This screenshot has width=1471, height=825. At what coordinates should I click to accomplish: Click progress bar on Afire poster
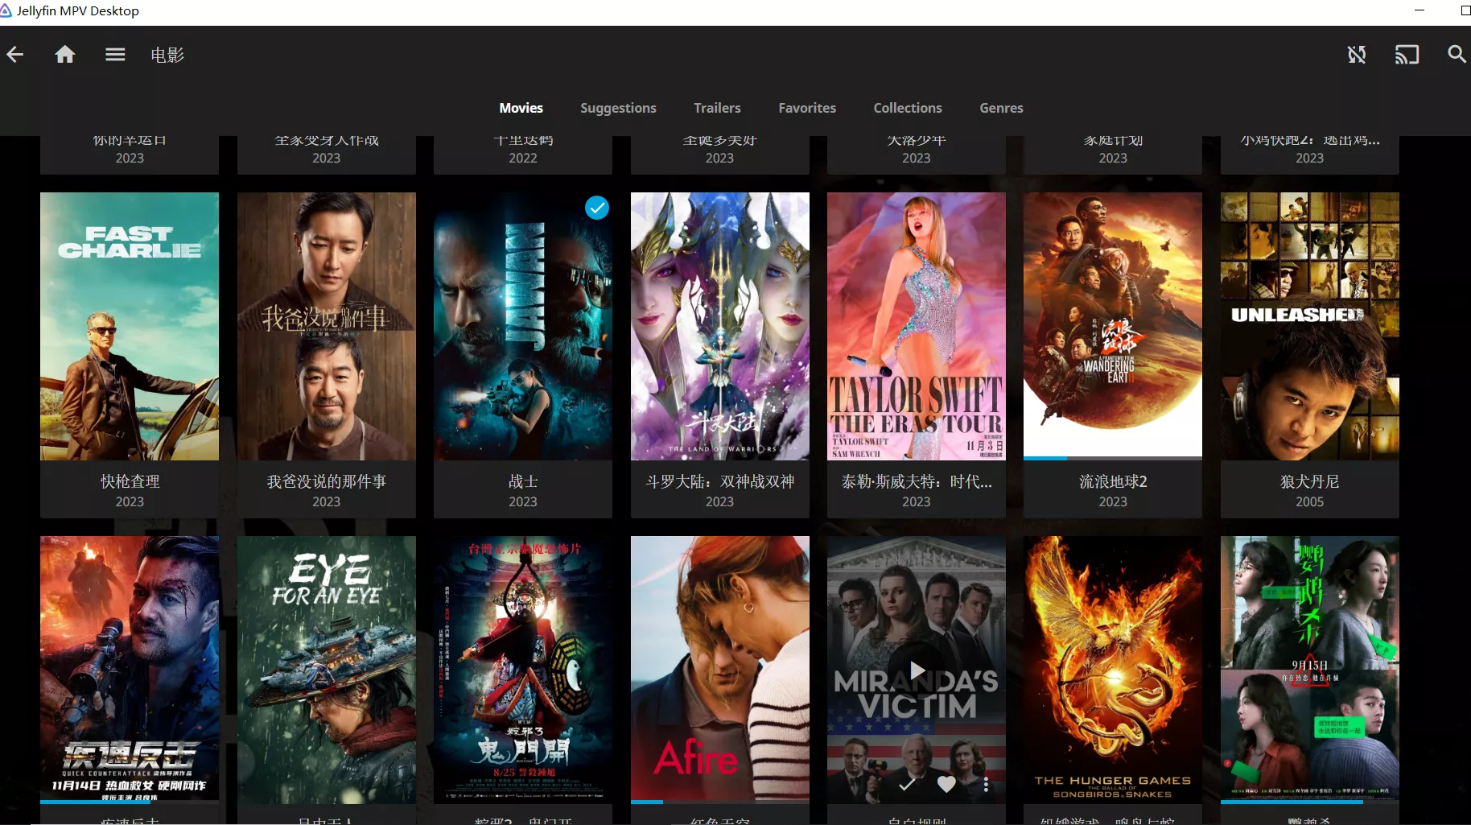click(719, 802)
